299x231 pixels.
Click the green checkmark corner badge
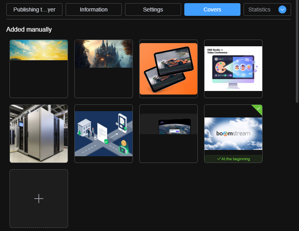point(258,108)
